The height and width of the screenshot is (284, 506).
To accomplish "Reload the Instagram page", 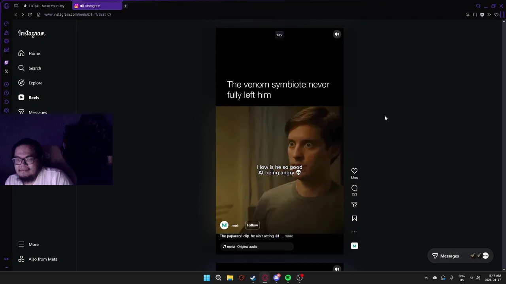I will 30,15.
